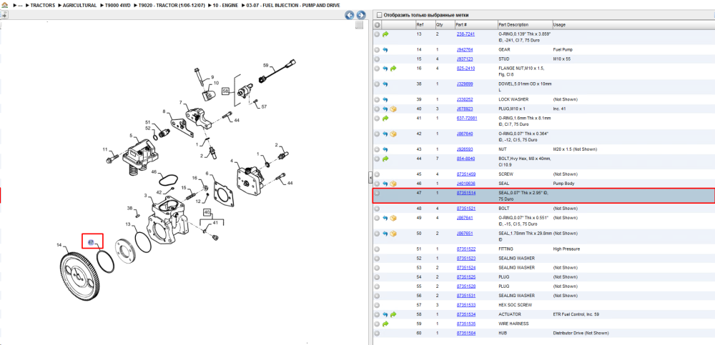The height and width of the screenshot is (345, 715).
Task: Select callout 59 wire harness in the diagram
Action: pyautogui.click(x=266, y=65)
